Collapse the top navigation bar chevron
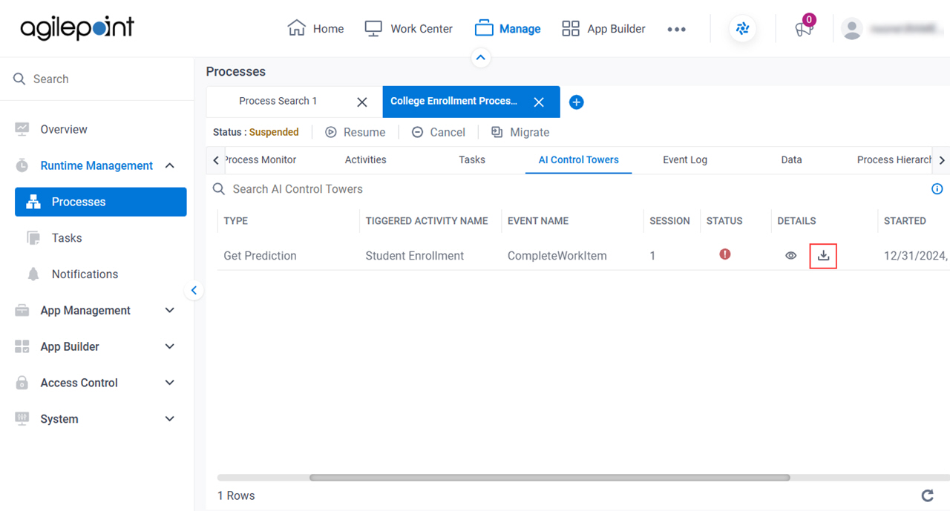This screenshot has width=950, height=511. (481, 57)
